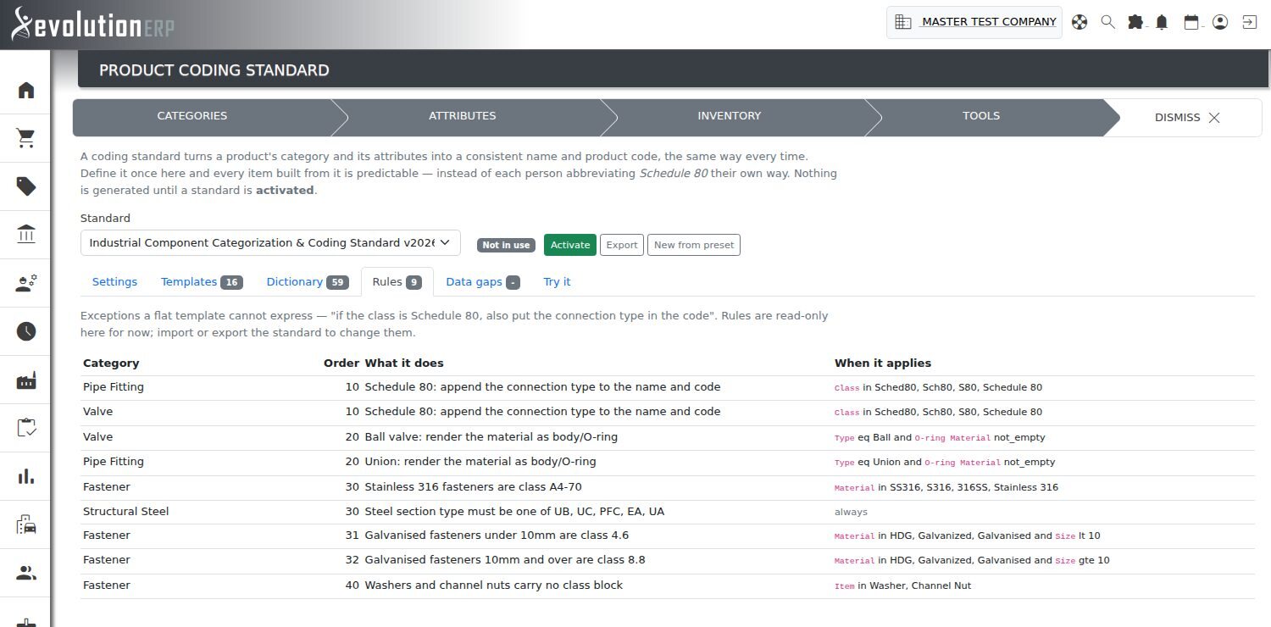The image size is (1271, 627).
Task: Open the bank building sidebar icon
Action: [26, 235]
